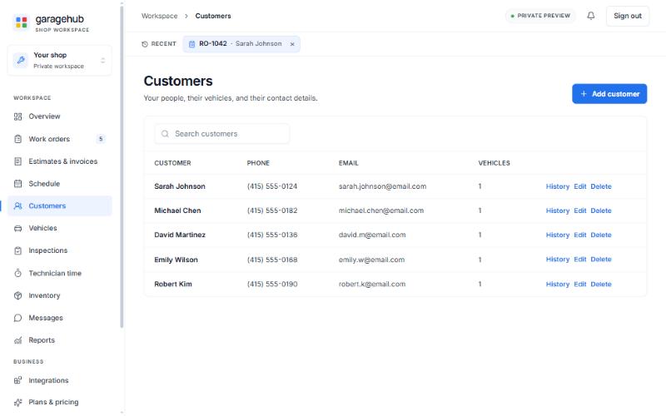This screenshot has height=416, width=666.
Task: Open the Schedule page
Action: click(59, 183)
